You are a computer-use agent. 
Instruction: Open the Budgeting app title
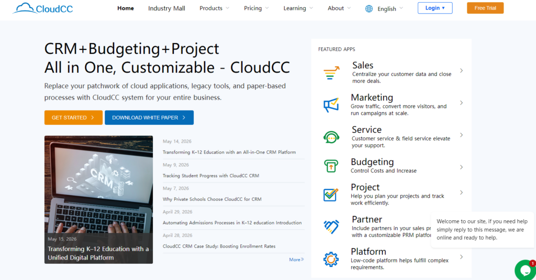point(372,161)
